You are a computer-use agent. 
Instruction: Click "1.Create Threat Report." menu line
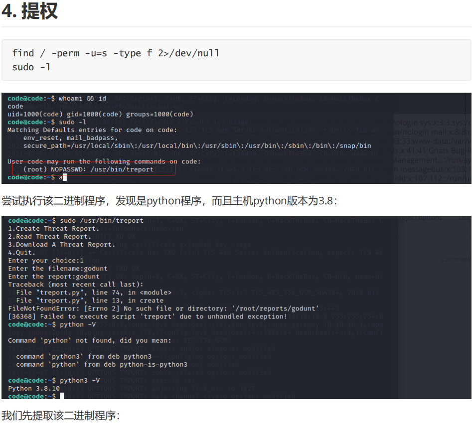click(54, 229)
